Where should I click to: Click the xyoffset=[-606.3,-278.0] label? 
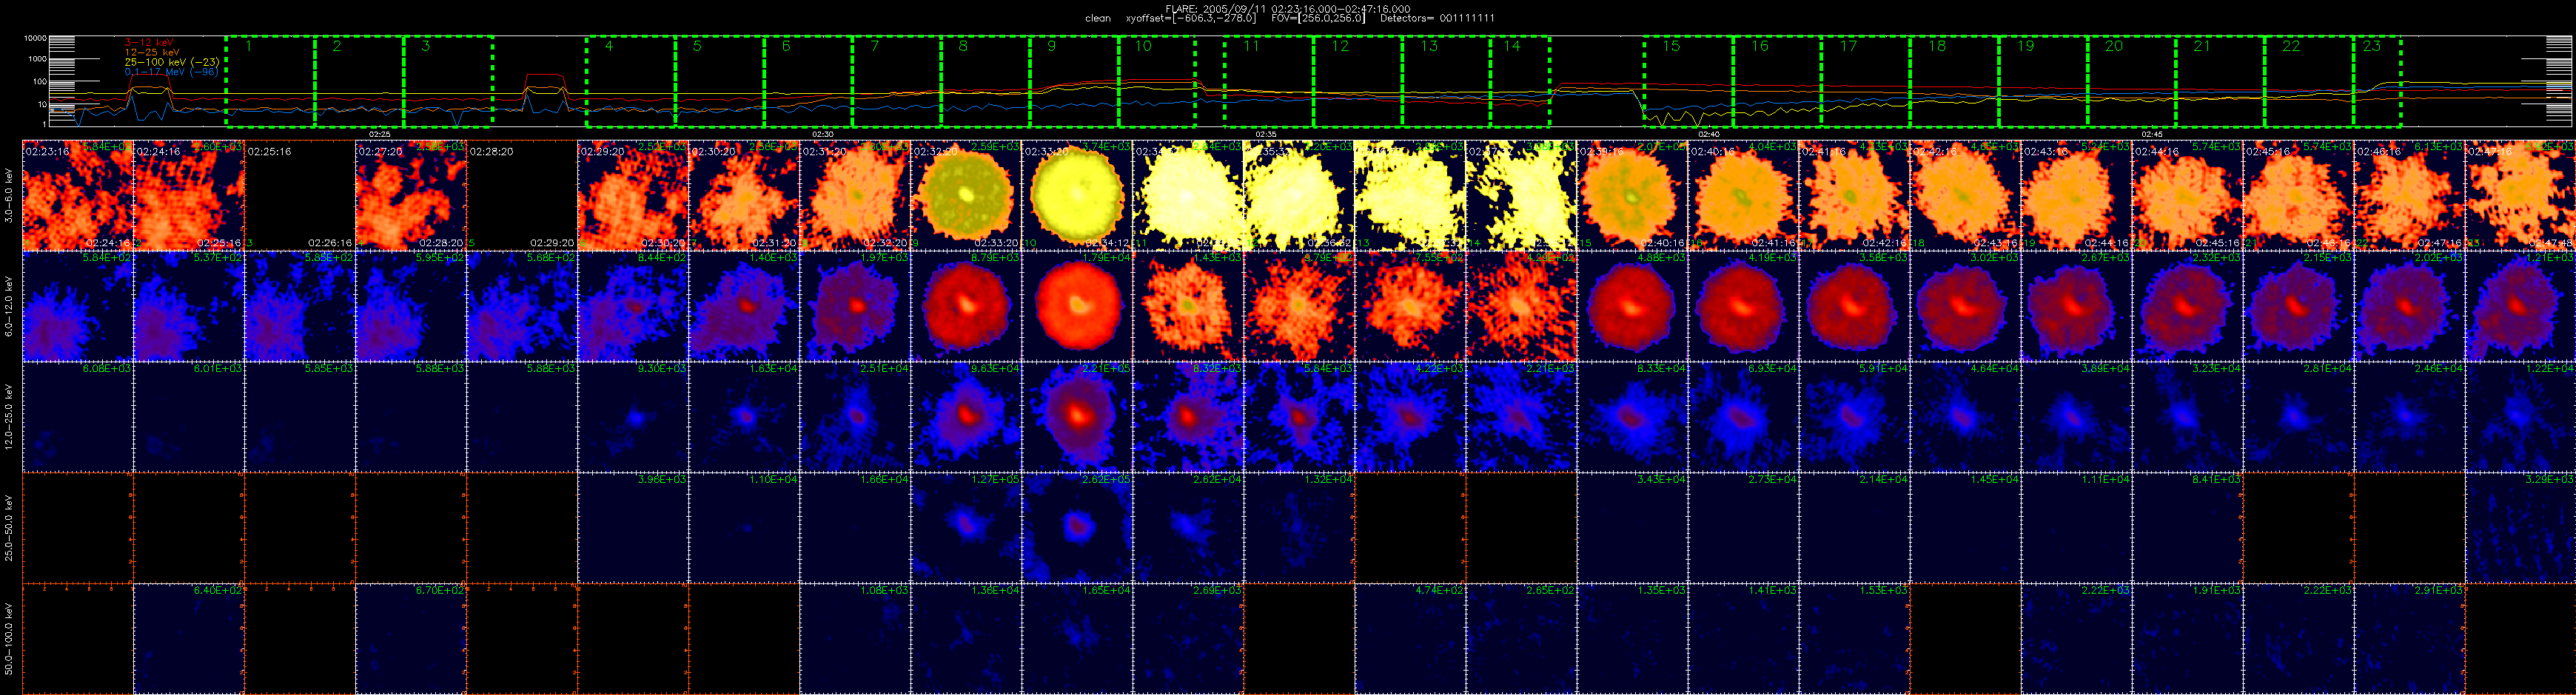coord(1190,19)
